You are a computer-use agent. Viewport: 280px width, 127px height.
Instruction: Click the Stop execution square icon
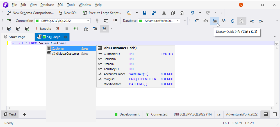tap(67, 29)
